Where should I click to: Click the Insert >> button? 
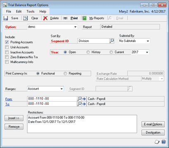point(14,118)
